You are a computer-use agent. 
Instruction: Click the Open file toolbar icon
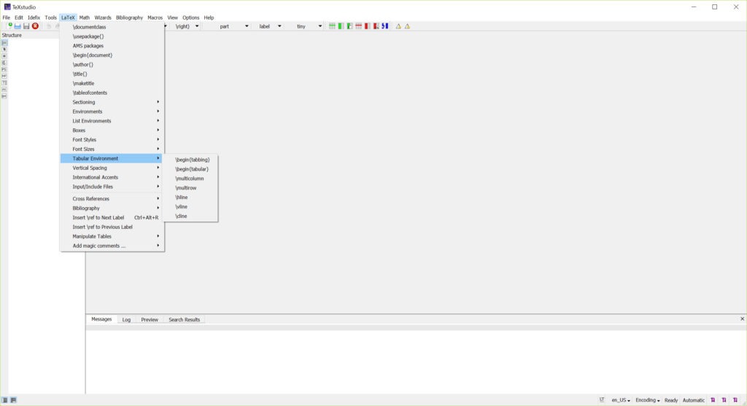coord(18,26)
